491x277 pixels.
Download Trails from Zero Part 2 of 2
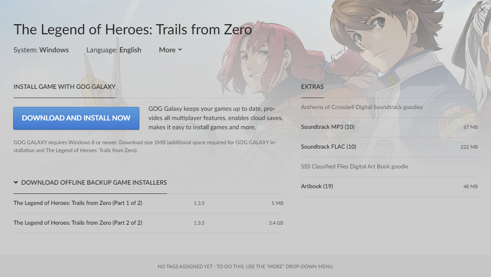pyautogui.click(x=148, y=223)
